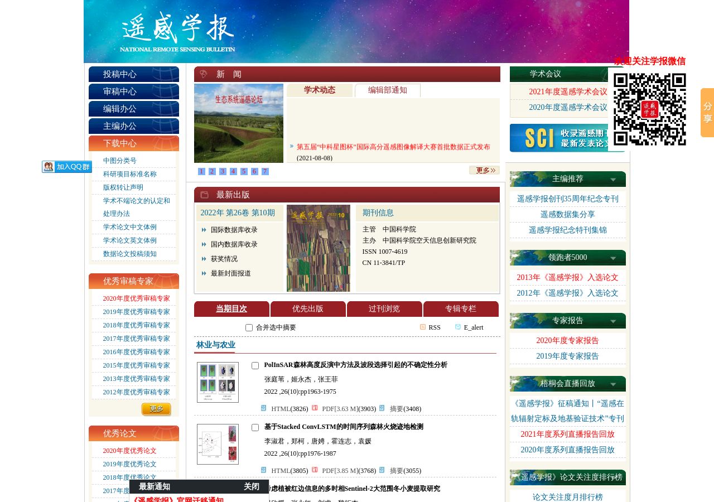This screenshot has height=502, width=714.
Task: Expand the 主编推荐 panel arrow
Action: (613, 180)
